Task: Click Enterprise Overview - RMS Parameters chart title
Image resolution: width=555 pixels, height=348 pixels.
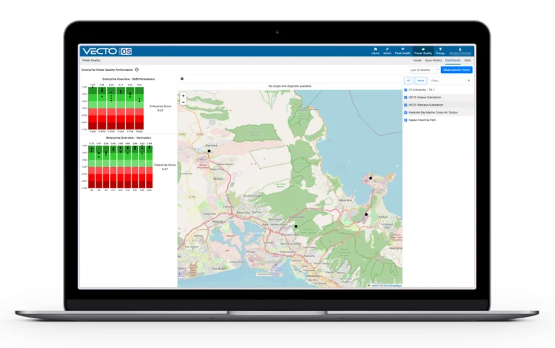Action: click(x=129, y=79)
